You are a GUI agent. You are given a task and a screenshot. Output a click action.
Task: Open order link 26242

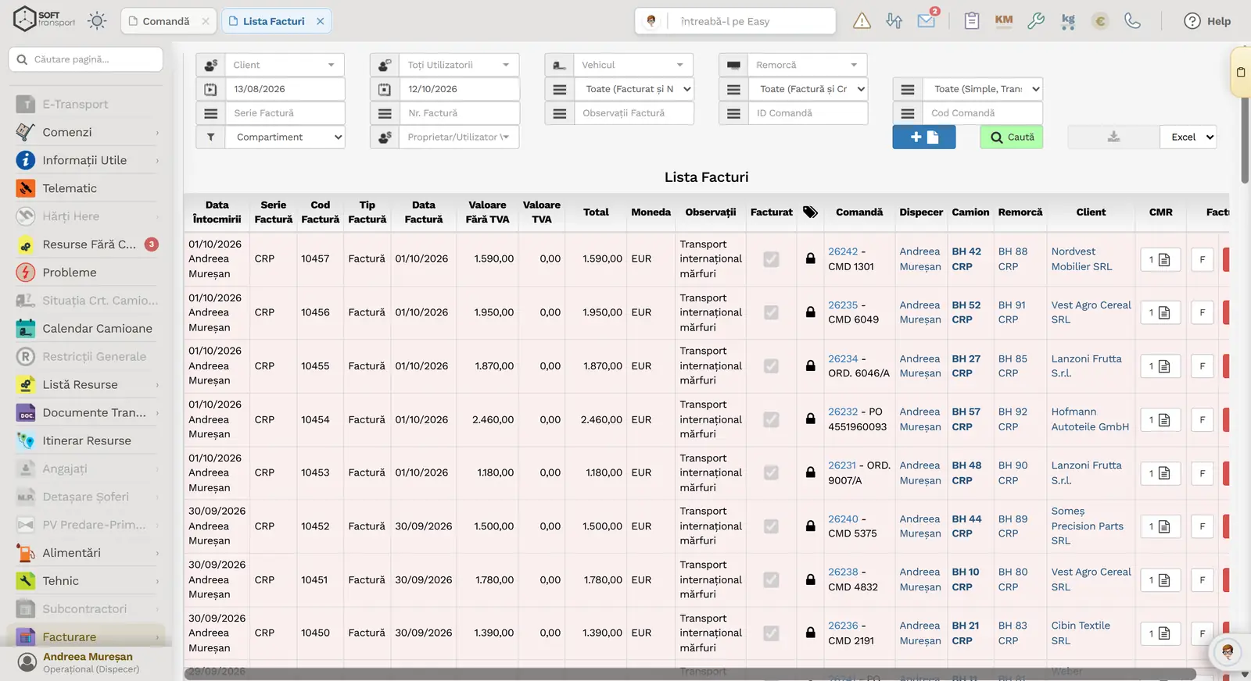843,251
